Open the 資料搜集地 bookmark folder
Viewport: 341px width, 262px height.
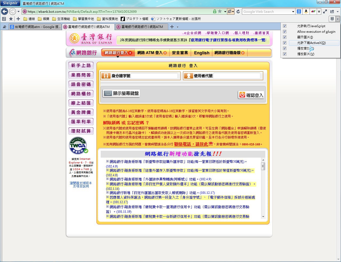107,19
